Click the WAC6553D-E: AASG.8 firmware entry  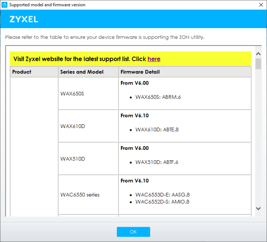pyautogui.click(x=163, y=195)
